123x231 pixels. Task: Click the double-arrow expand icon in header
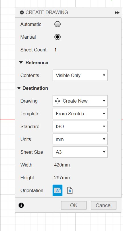point(117,13)
